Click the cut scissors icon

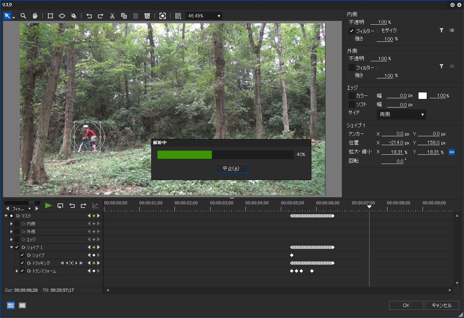pyautogui.click(x=112, y=16)
